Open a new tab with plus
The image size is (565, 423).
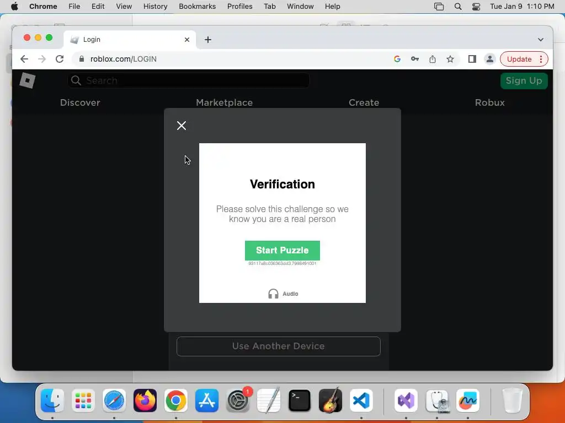[208, 40]
